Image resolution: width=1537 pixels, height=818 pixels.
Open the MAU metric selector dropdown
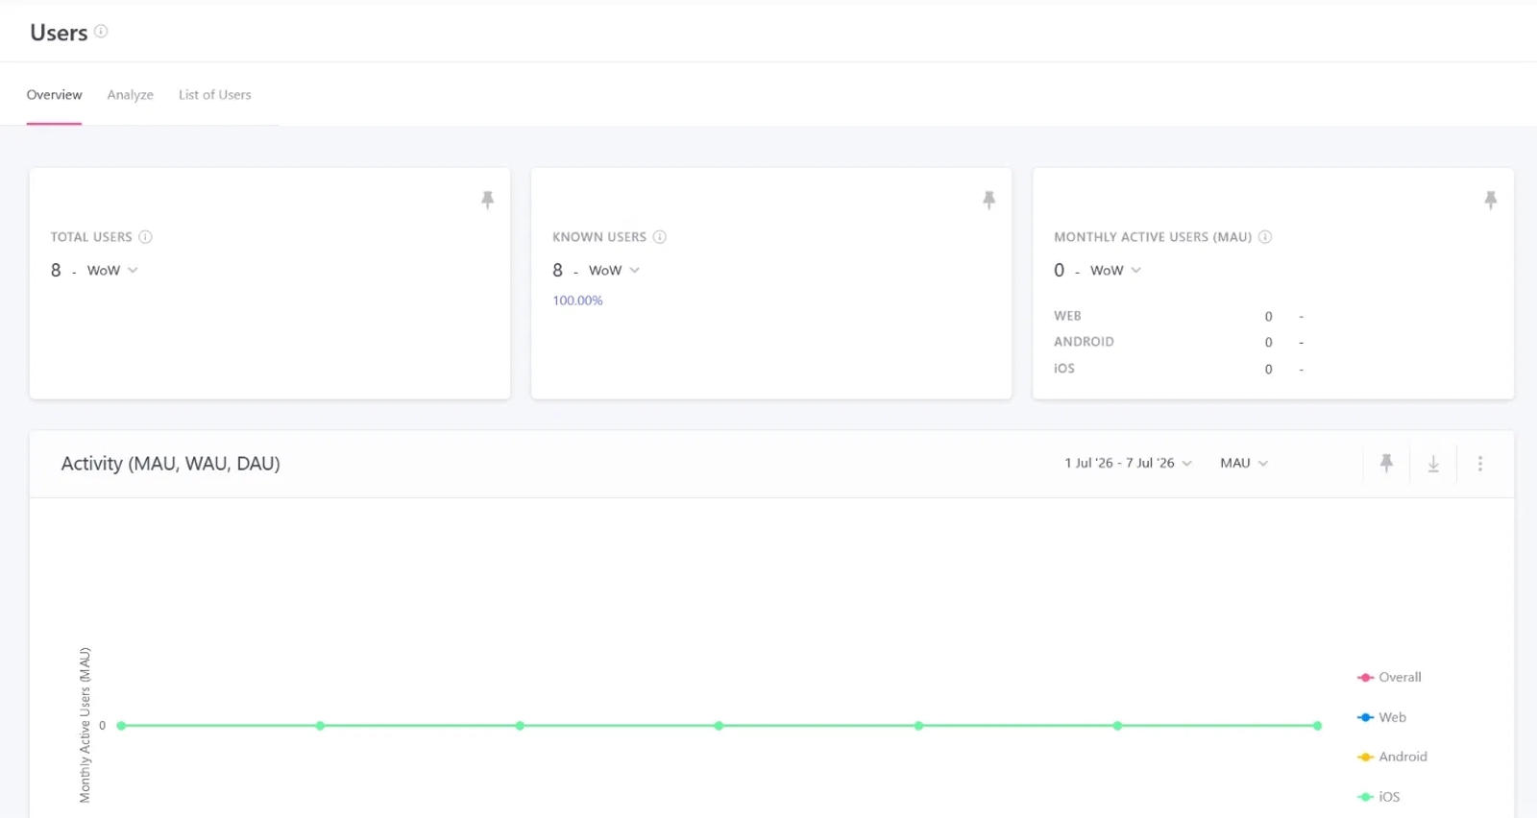tap(1244, 463)
